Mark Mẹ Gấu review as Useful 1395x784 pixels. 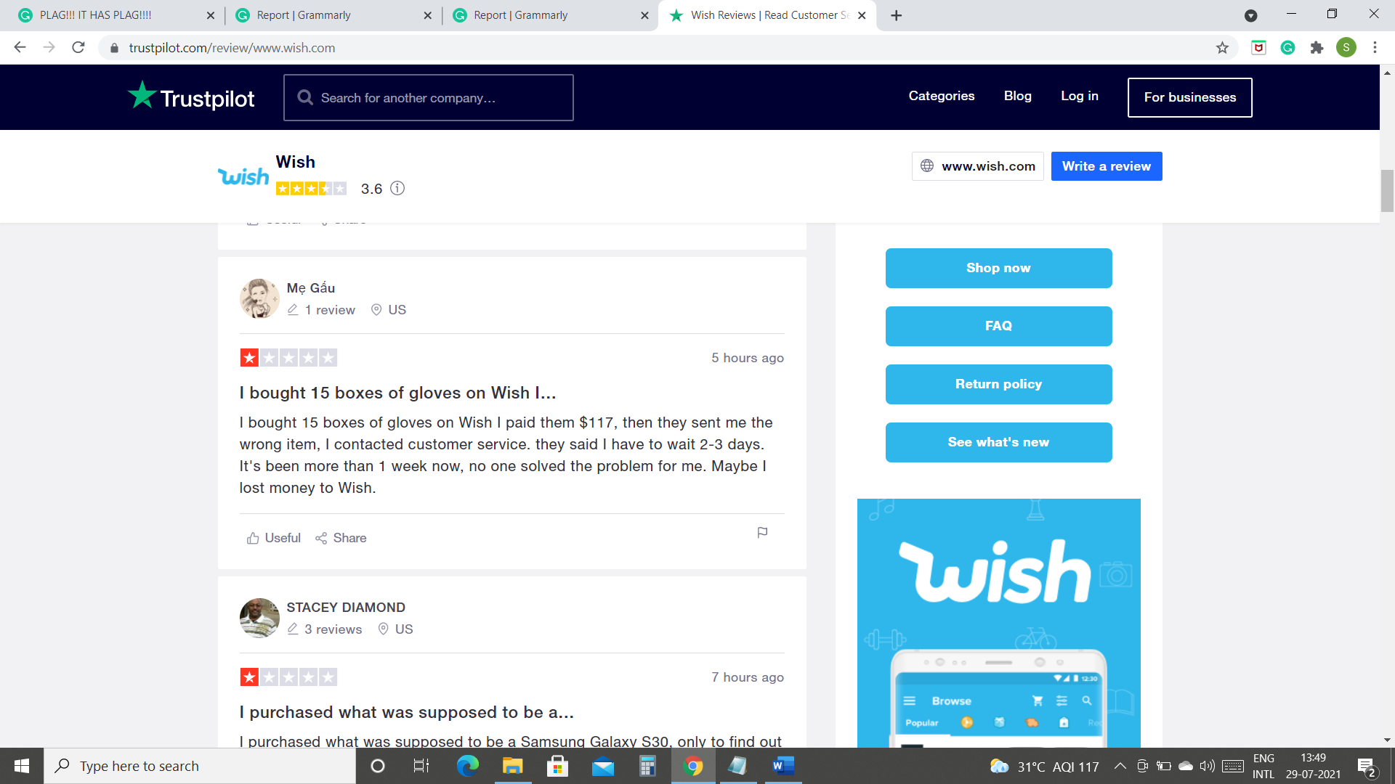[x=274, y=538]
